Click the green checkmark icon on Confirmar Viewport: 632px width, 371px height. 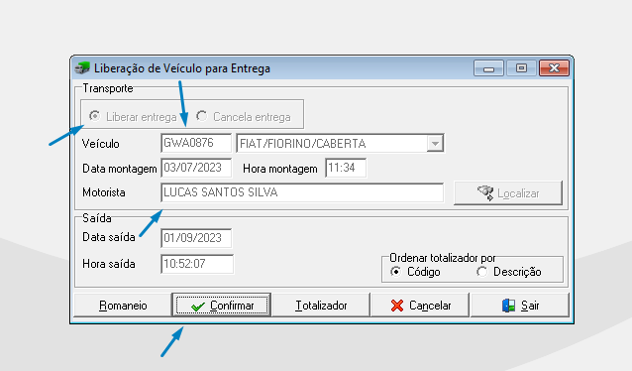pyautogui.click(x=198, y=307)
